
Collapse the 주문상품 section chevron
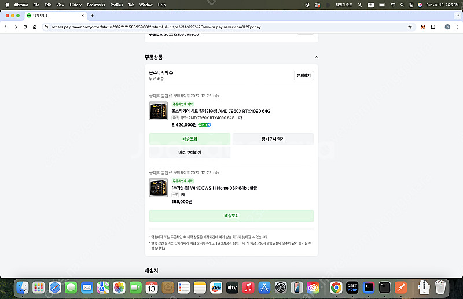point(316,57)
